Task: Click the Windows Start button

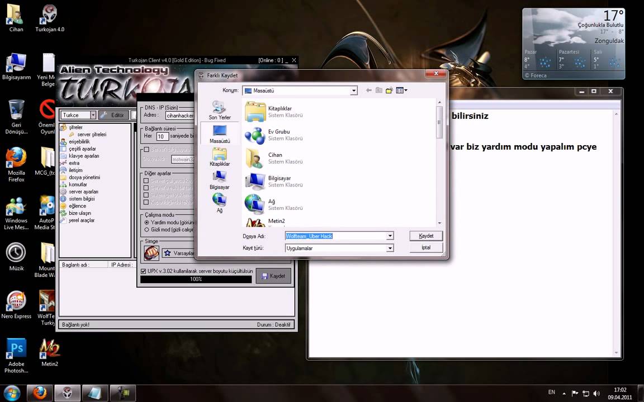Action: [12, 393]
